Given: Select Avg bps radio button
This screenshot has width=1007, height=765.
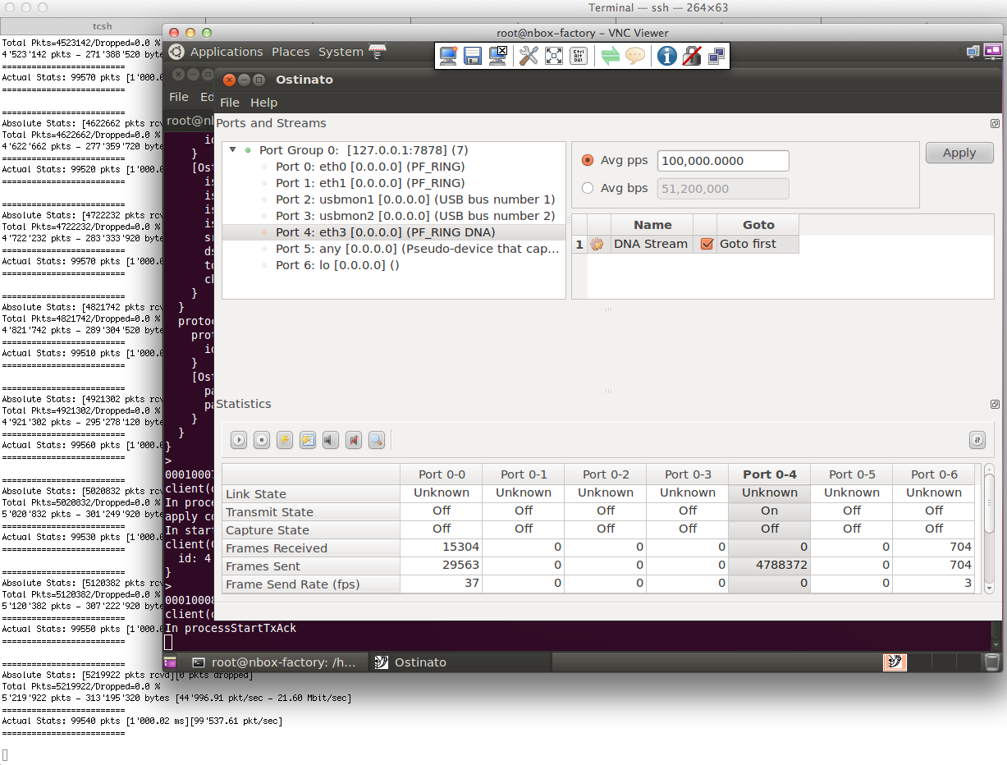Looking at the screenshot, I should click(x=588, y=188).
